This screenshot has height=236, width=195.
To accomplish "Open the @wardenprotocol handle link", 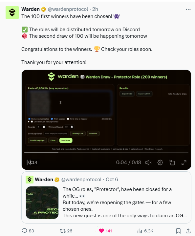I will [x=68, y=9].
